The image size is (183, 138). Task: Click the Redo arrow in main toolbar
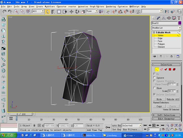[x=10, y=11]
